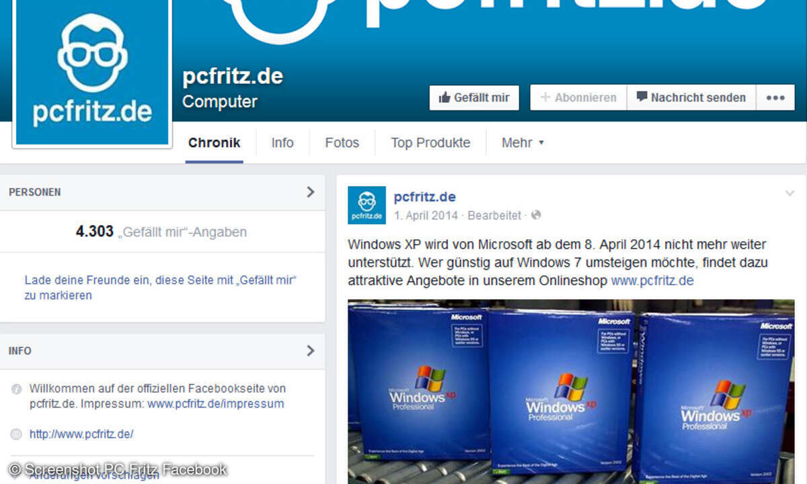This screenshot has height=484, width=807.
Task: Click the globe icon beside website URL
Action: coord(16,434)
